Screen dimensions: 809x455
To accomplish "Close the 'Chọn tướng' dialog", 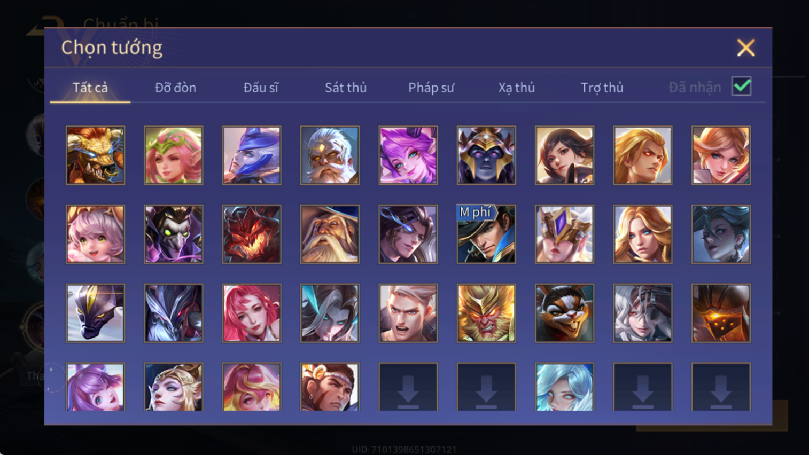I will (x=746, y=48).
